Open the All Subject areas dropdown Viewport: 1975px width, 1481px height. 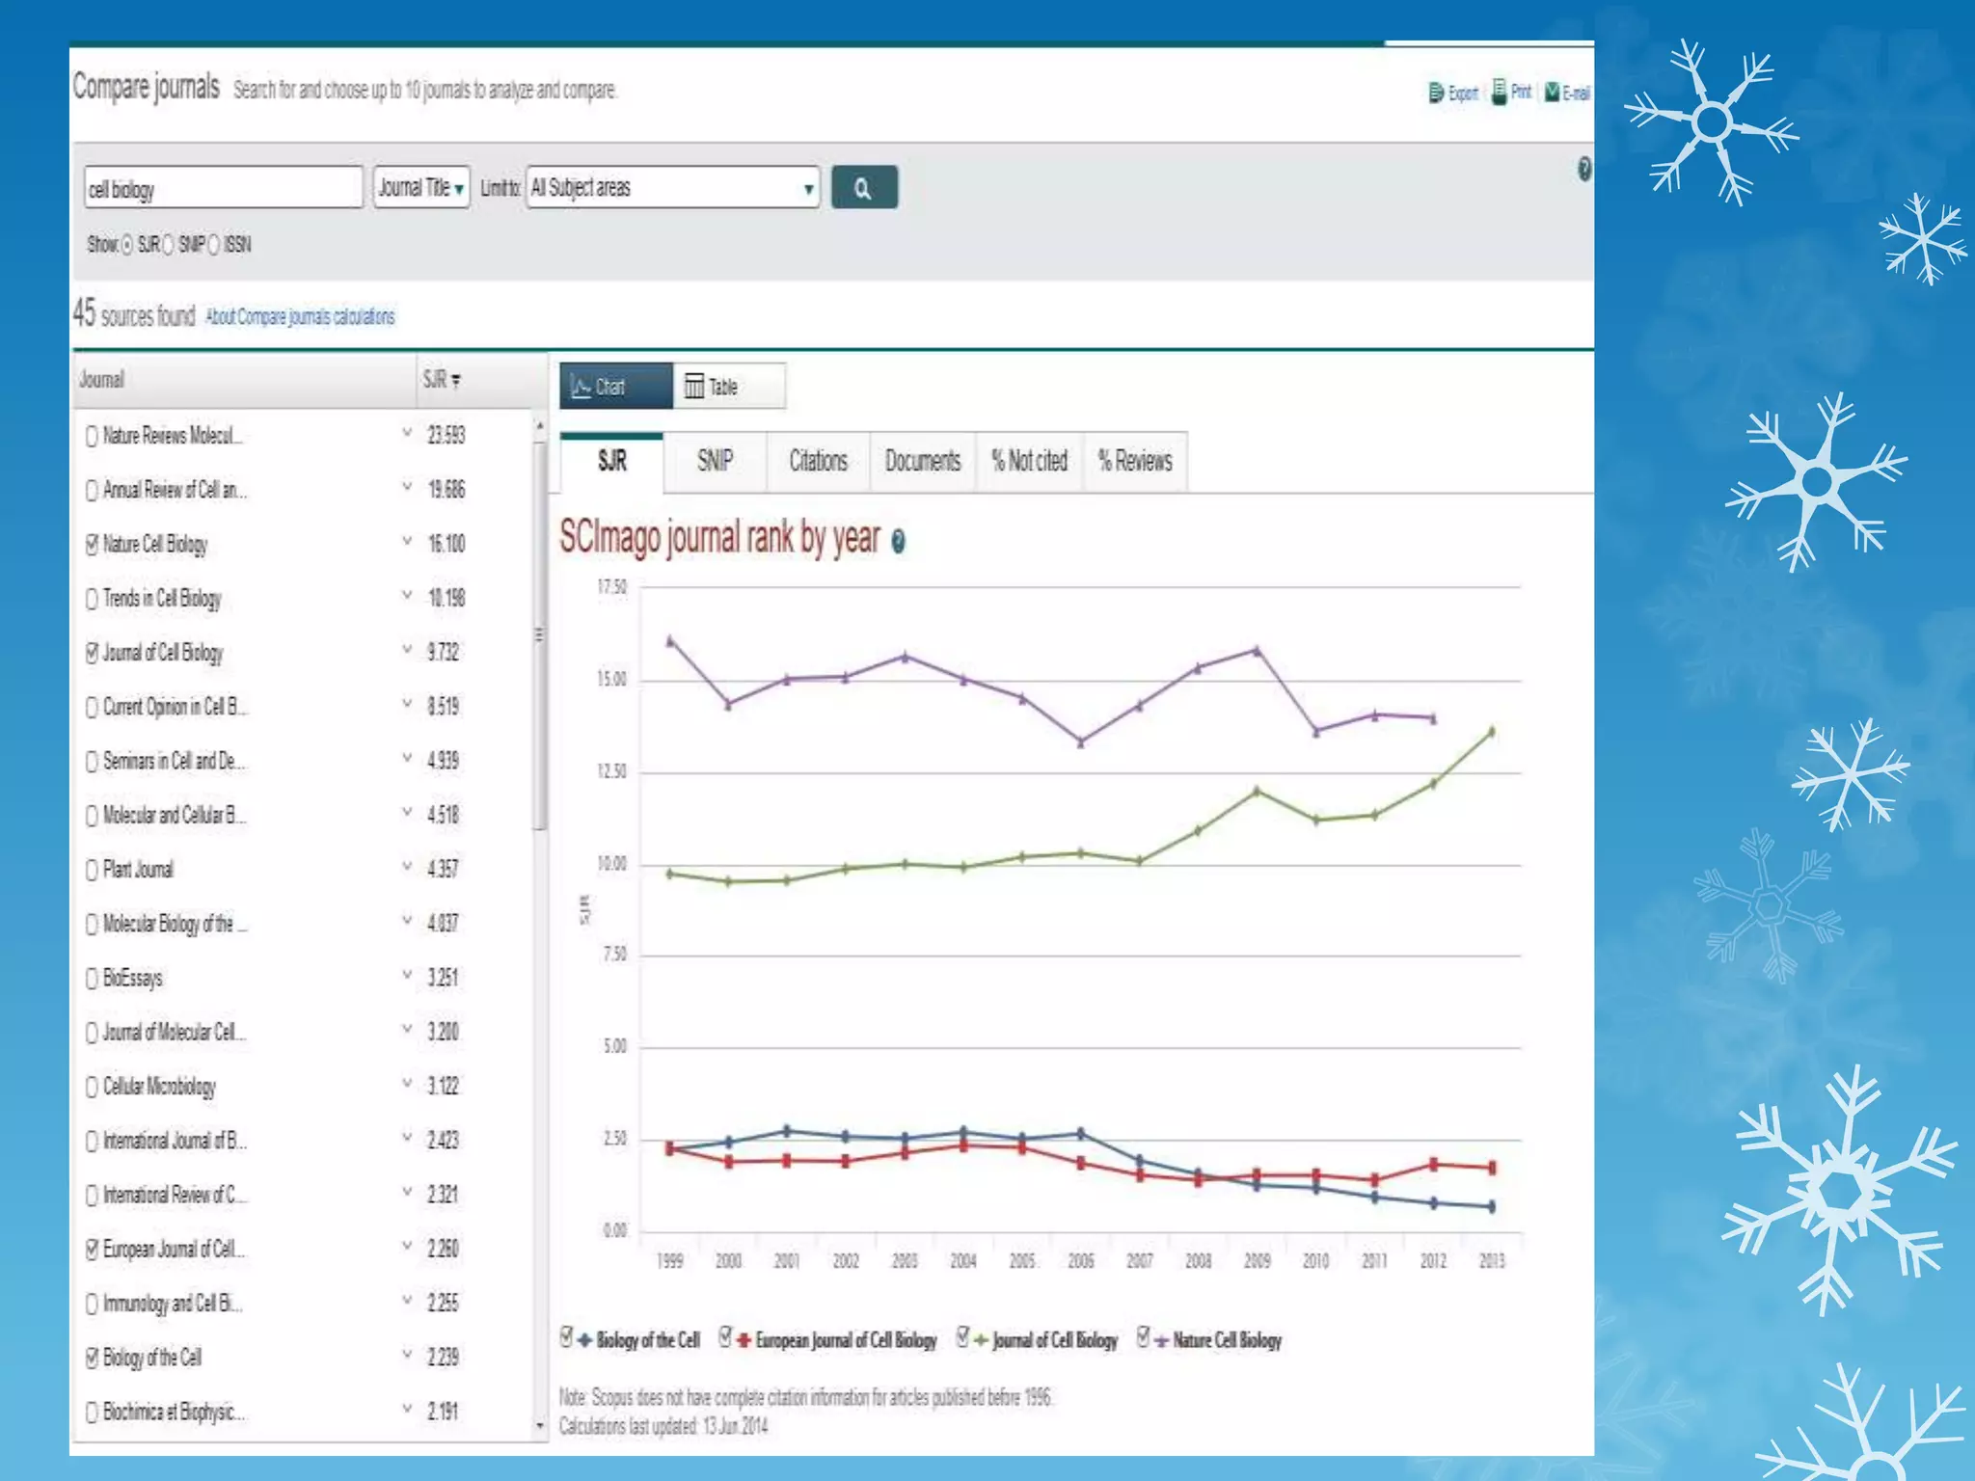[x=672, y=188]
